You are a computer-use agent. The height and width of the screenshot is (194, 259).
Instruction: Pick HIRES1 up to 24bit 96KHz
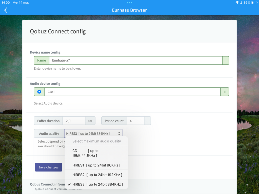pos(96,165)
